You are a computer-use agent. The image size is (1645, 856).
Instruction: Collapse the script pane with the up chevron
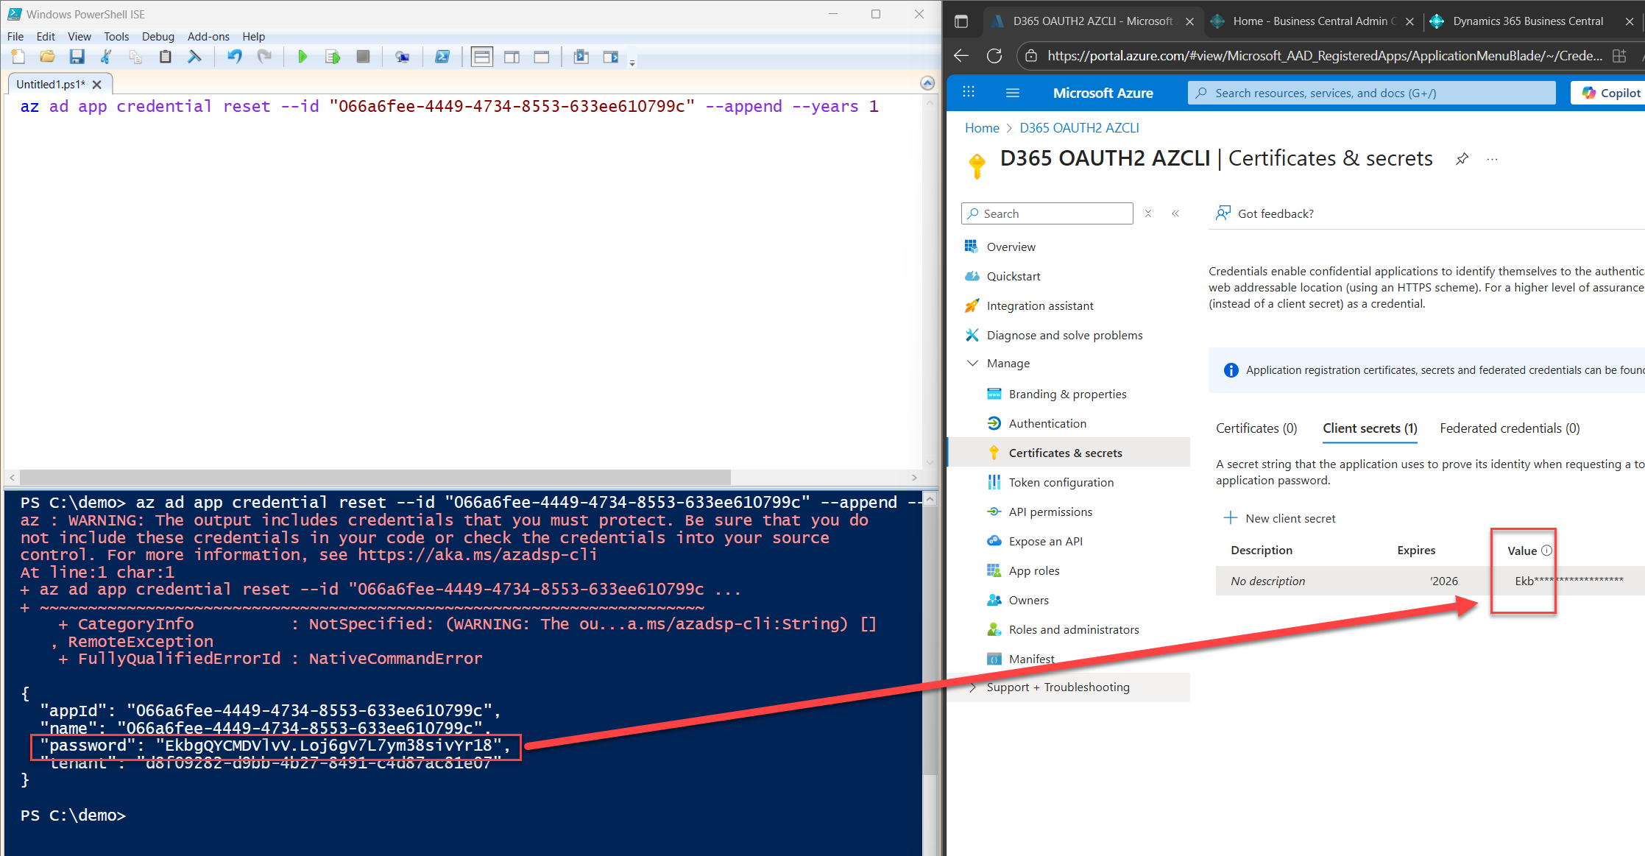927,83
